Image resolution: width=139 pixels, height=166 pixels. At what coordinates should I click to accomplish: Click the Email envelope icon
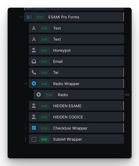click(34, 61)
